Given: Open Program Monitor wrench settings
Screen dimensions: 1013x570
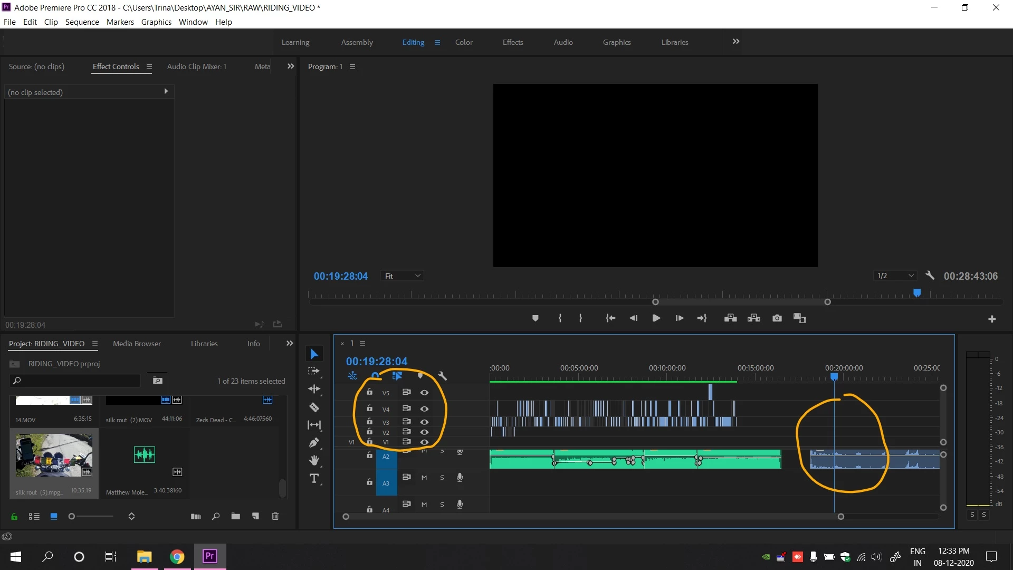Looking at the screenshot, I should click(930, 275).
